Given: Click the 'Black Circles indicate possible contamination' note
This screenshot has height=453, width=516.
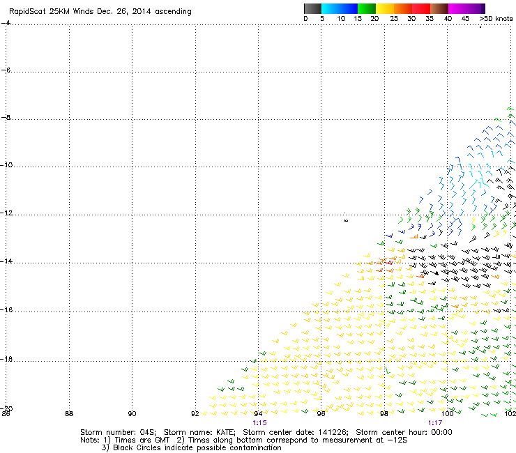Looking at the screenshot, I should coord(197,447).
